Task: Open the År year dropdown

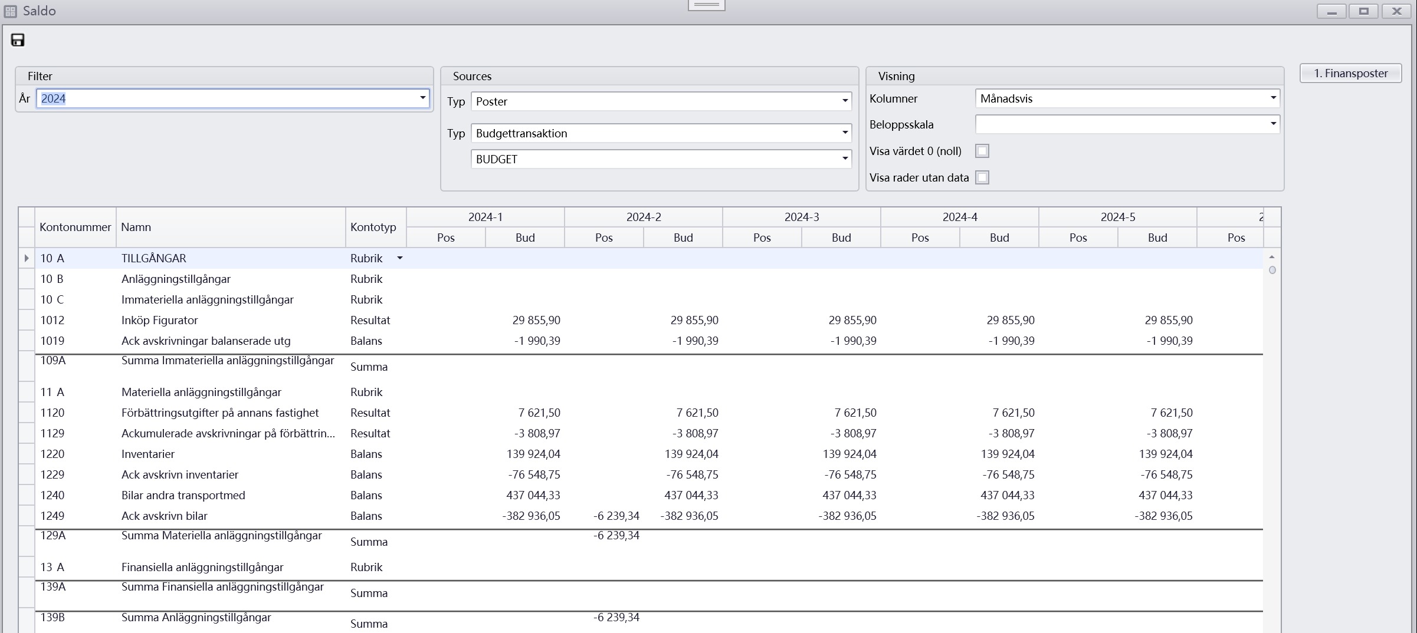Action: (422, 98)
